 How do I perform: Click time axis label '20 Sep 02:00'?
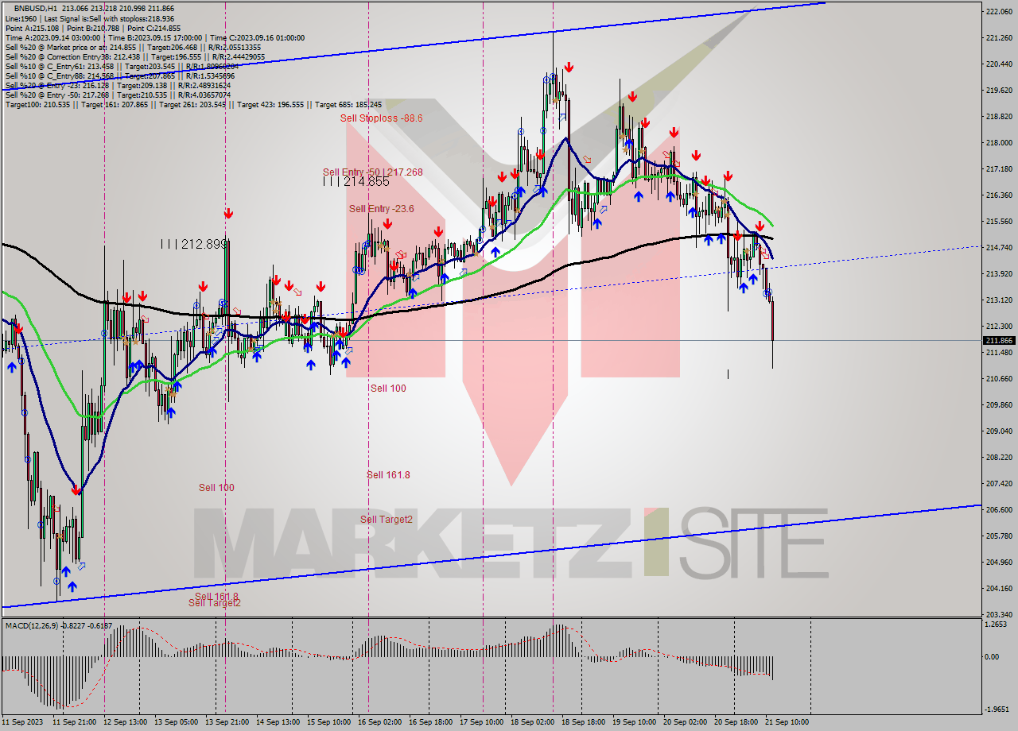point(686,721)
